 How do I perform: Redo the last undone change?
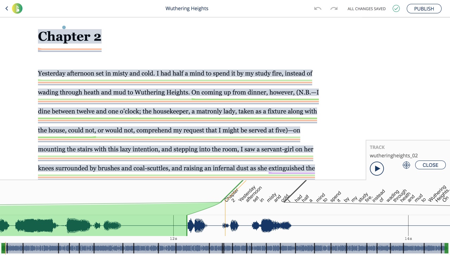(334, 8)
